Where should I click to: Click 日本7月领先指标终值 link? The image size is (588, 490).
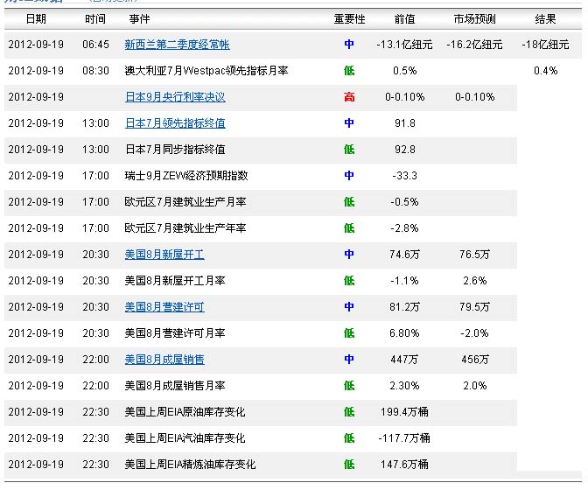point(175,123)
